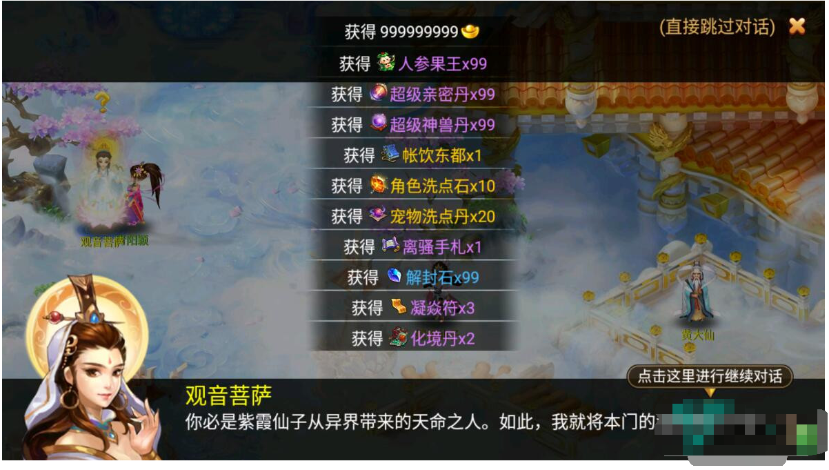Tap the 观音菩萨 NPC on lotus
The height and width of the screenshot is (470, 829).
(x=104, y=188)
